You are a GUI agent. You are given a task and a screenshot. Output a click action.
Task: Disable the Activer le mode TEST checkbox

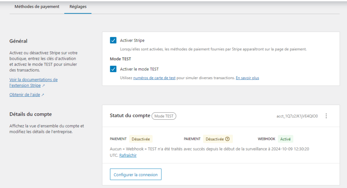(113, 69)
